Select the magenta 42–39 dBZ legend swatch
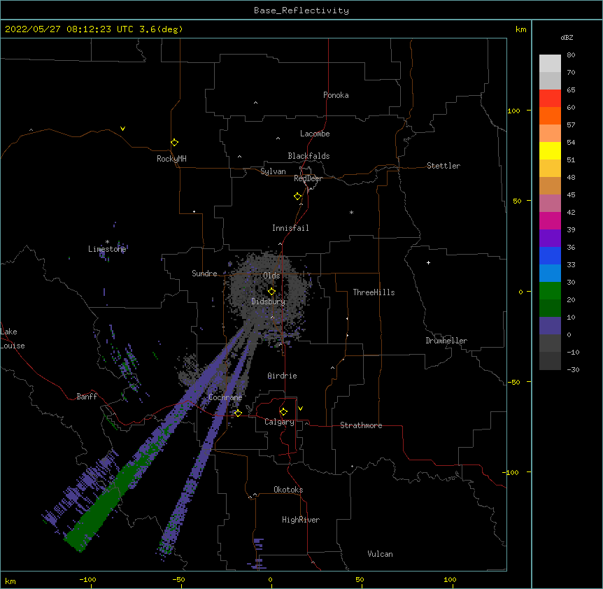This screenshot has width=603, height=589. point(550,220)
